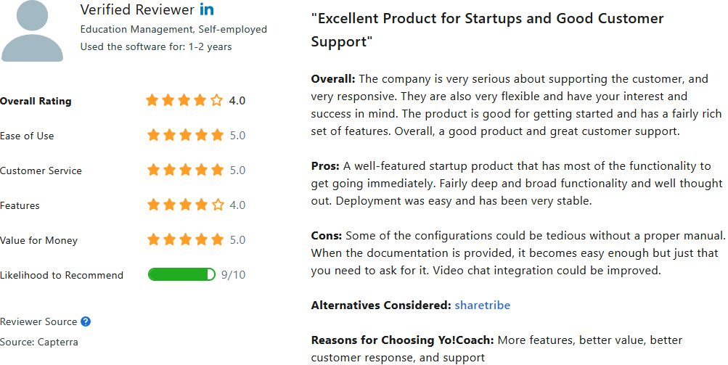Click the third star in Value for Money

185,239
